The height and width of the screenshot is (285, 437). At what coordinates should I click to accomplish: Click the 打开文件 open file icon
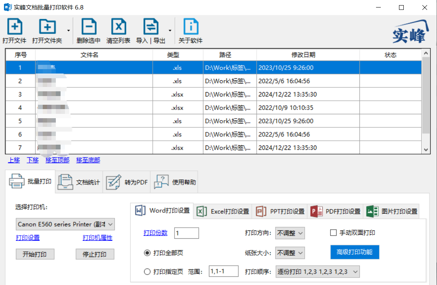[x=15, y=27]
